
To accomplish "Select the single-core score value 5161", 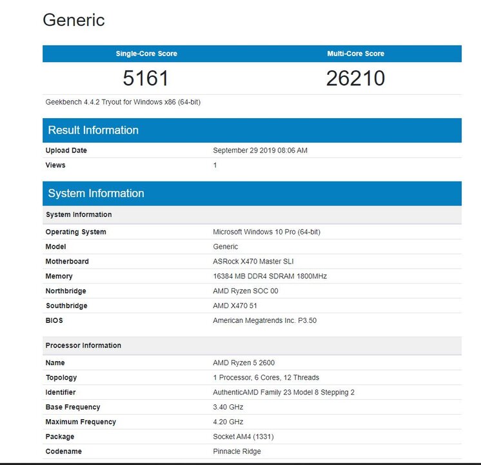I will click(x=146, y=78).
